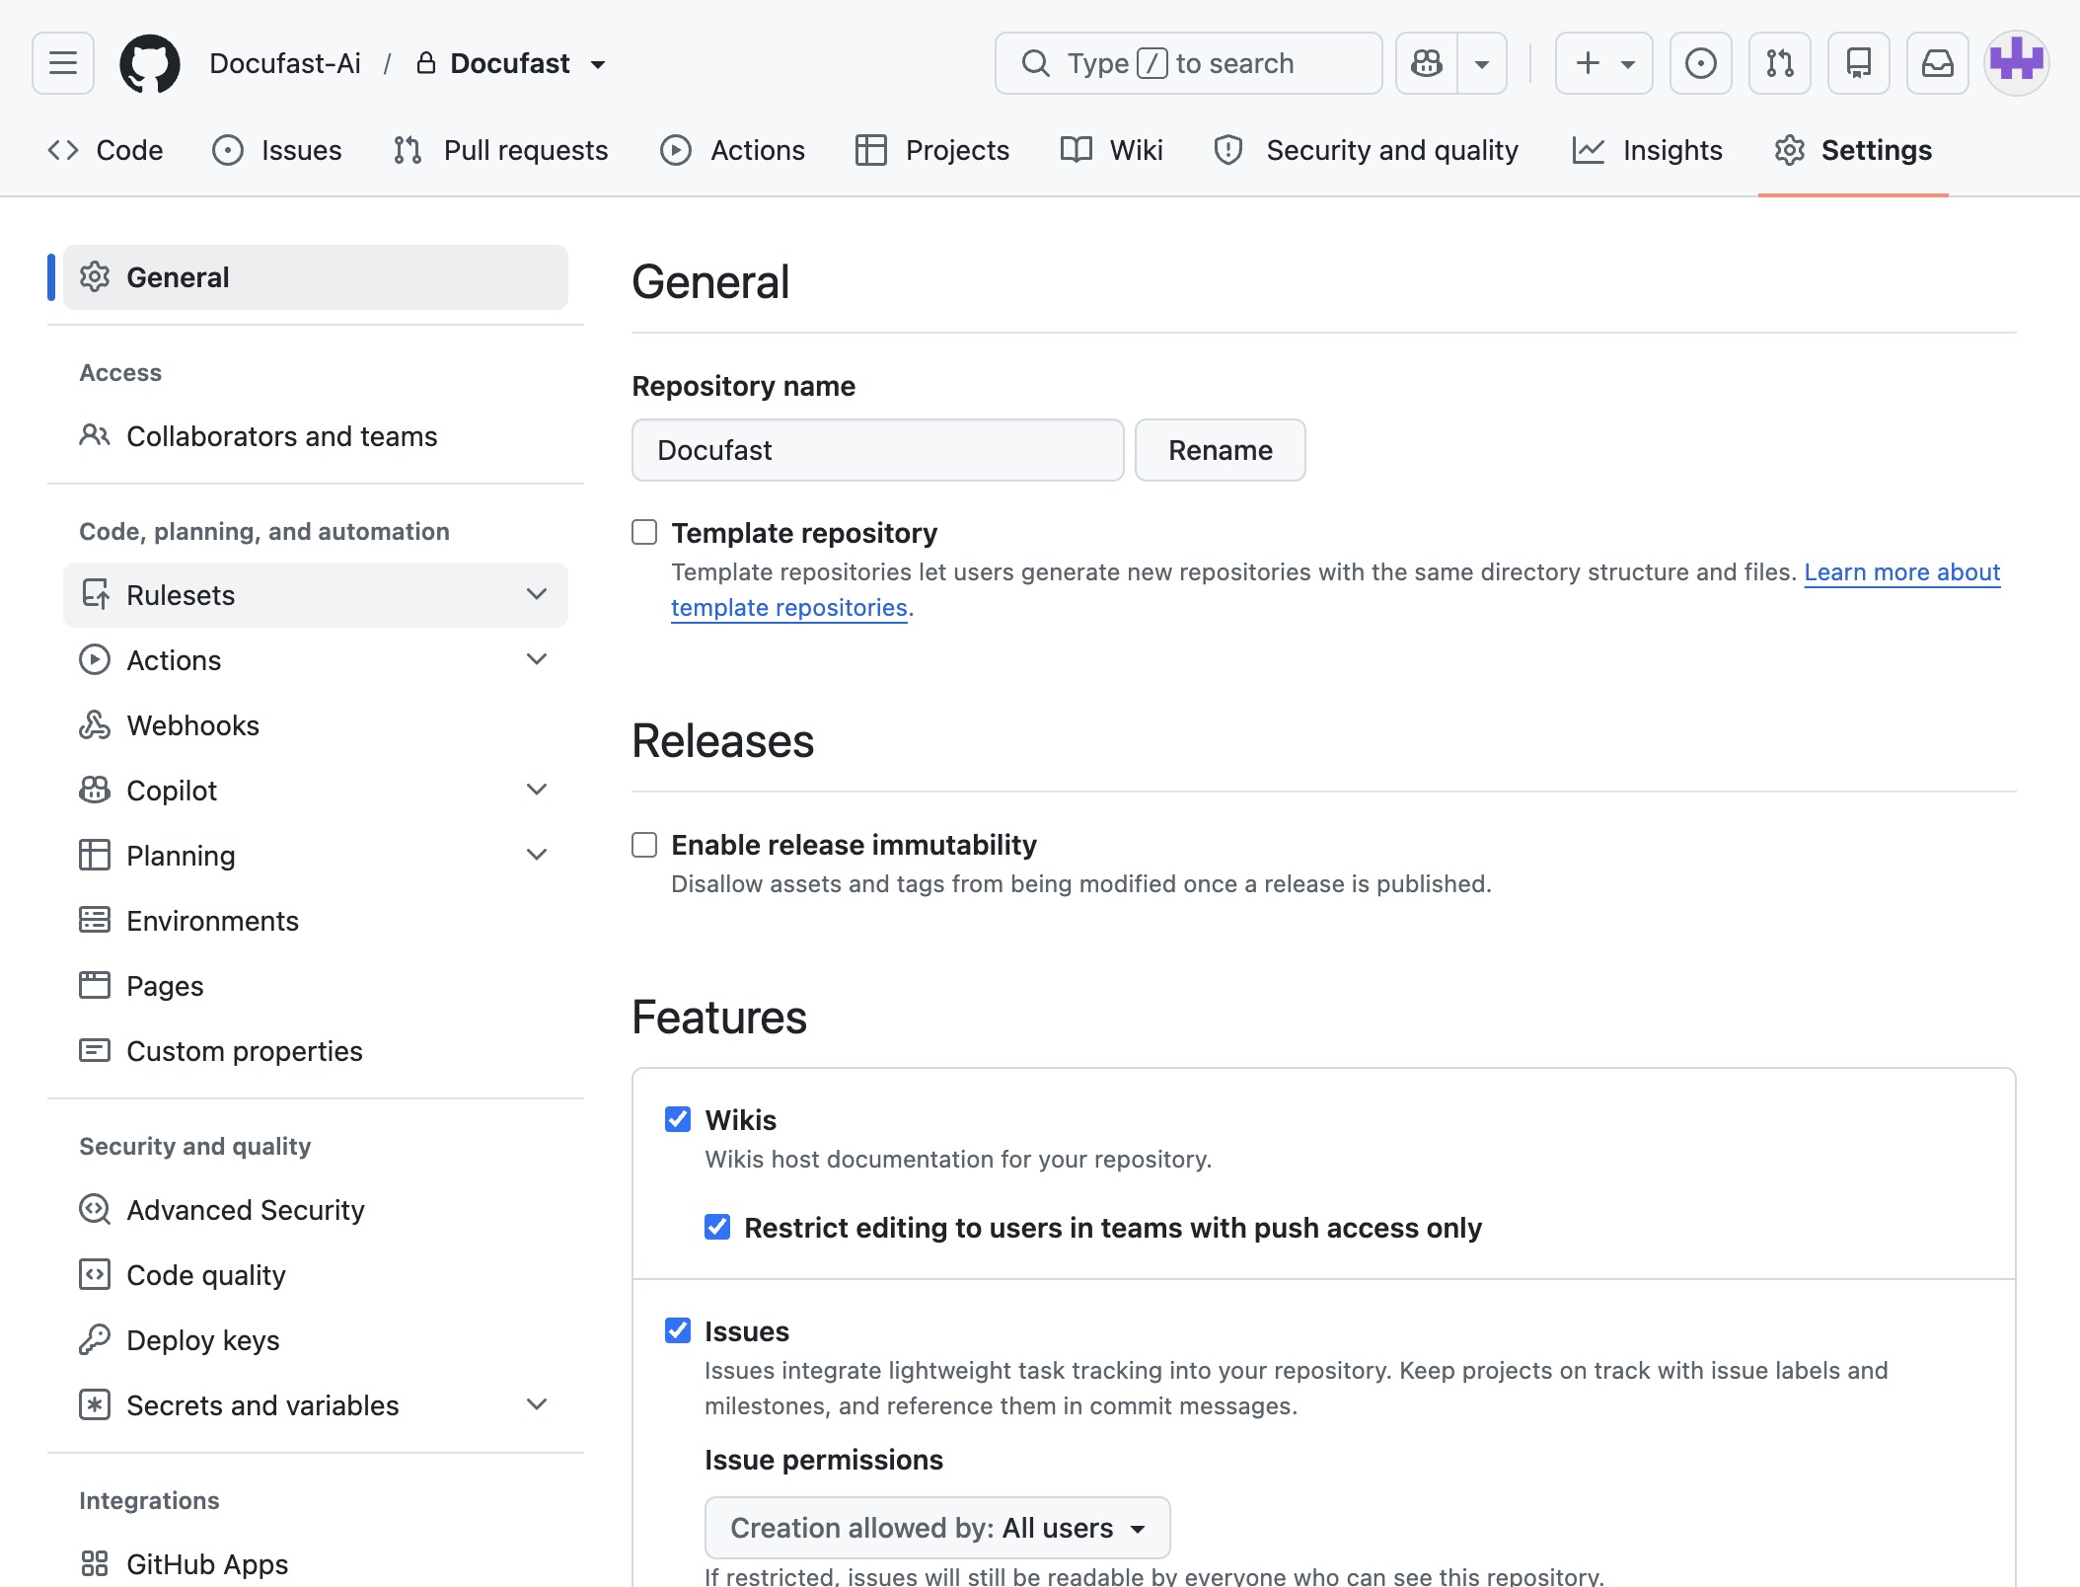Click the Advanced Security sidebar icon
This screenshot has width=2080, height=1587.
(95, 1210)
